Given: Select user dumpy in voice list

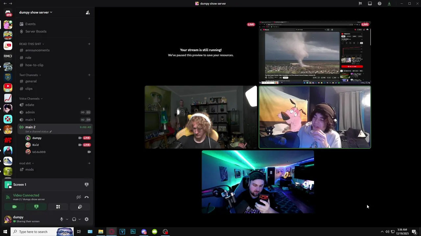Looking at the screenshot, I should (x=58, y=138).
